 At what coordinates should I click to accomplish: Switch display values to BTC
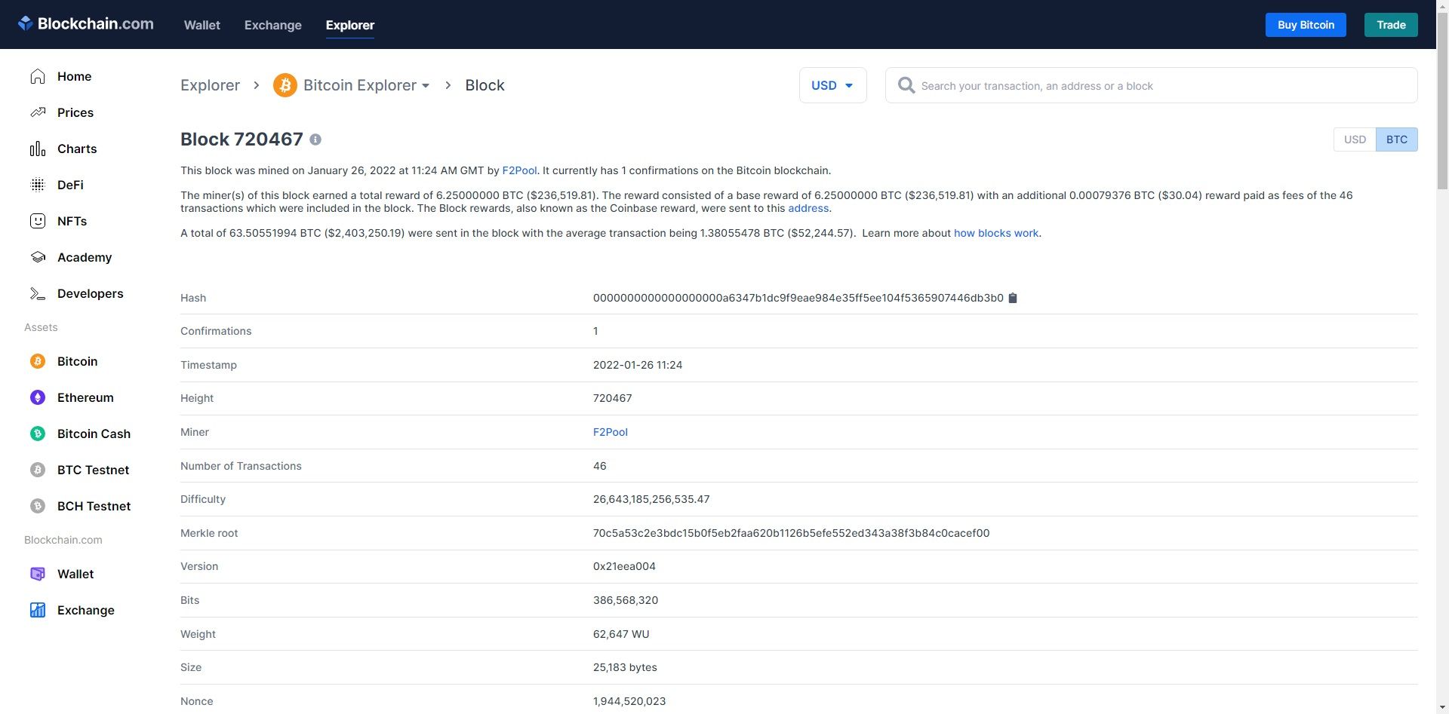click(x=1396, y=139)
